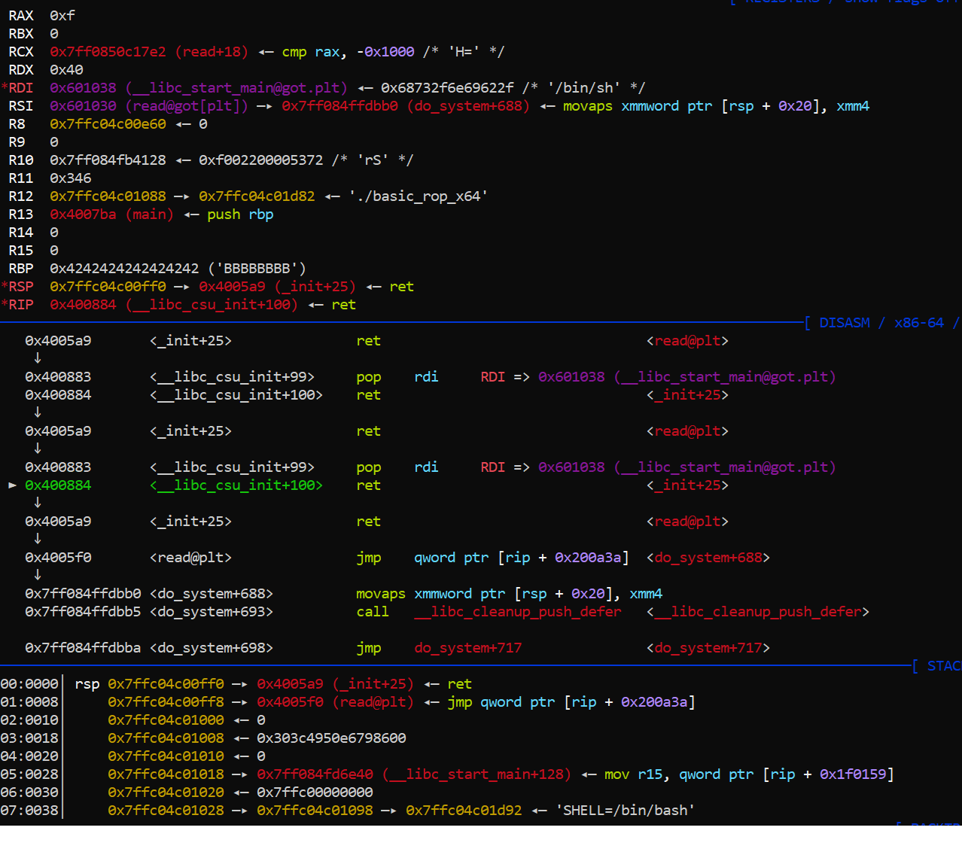Click RSP address 0x7ffc04c00ff0
This screenshot has height=864, width=962.
point(108,287)
